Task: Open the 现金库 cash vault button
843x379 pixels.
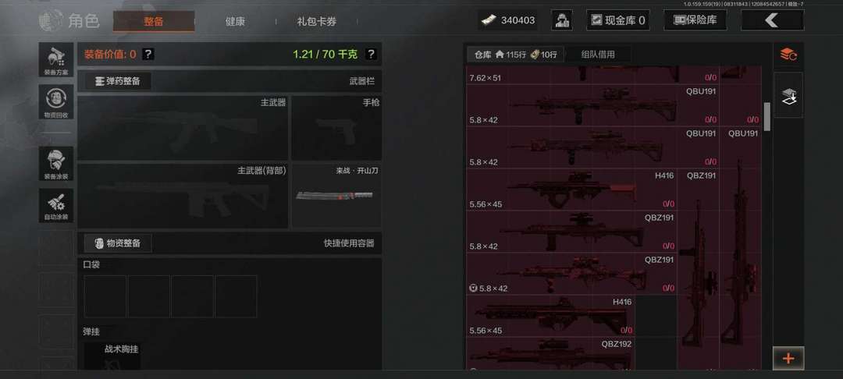Action: tap(617, 20)
